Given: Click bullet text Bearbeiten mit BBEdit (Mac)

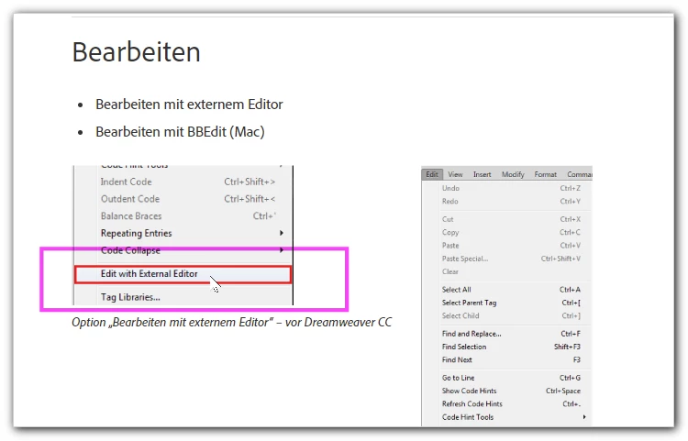Looking at the screenshot, I should (180, 131).
